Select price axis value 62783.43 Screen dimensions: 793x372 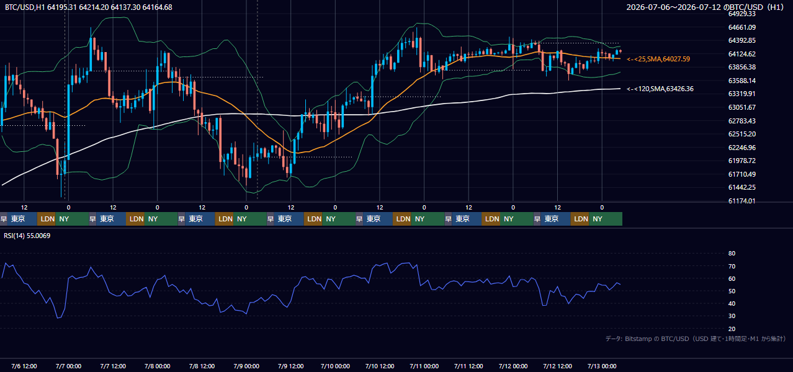tap(742, 121)
